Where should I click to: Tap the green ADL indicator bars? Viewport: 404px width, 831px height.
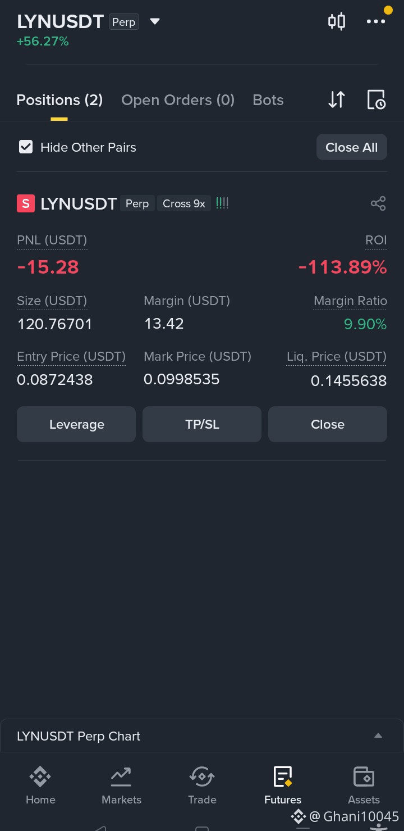[222, 203]
